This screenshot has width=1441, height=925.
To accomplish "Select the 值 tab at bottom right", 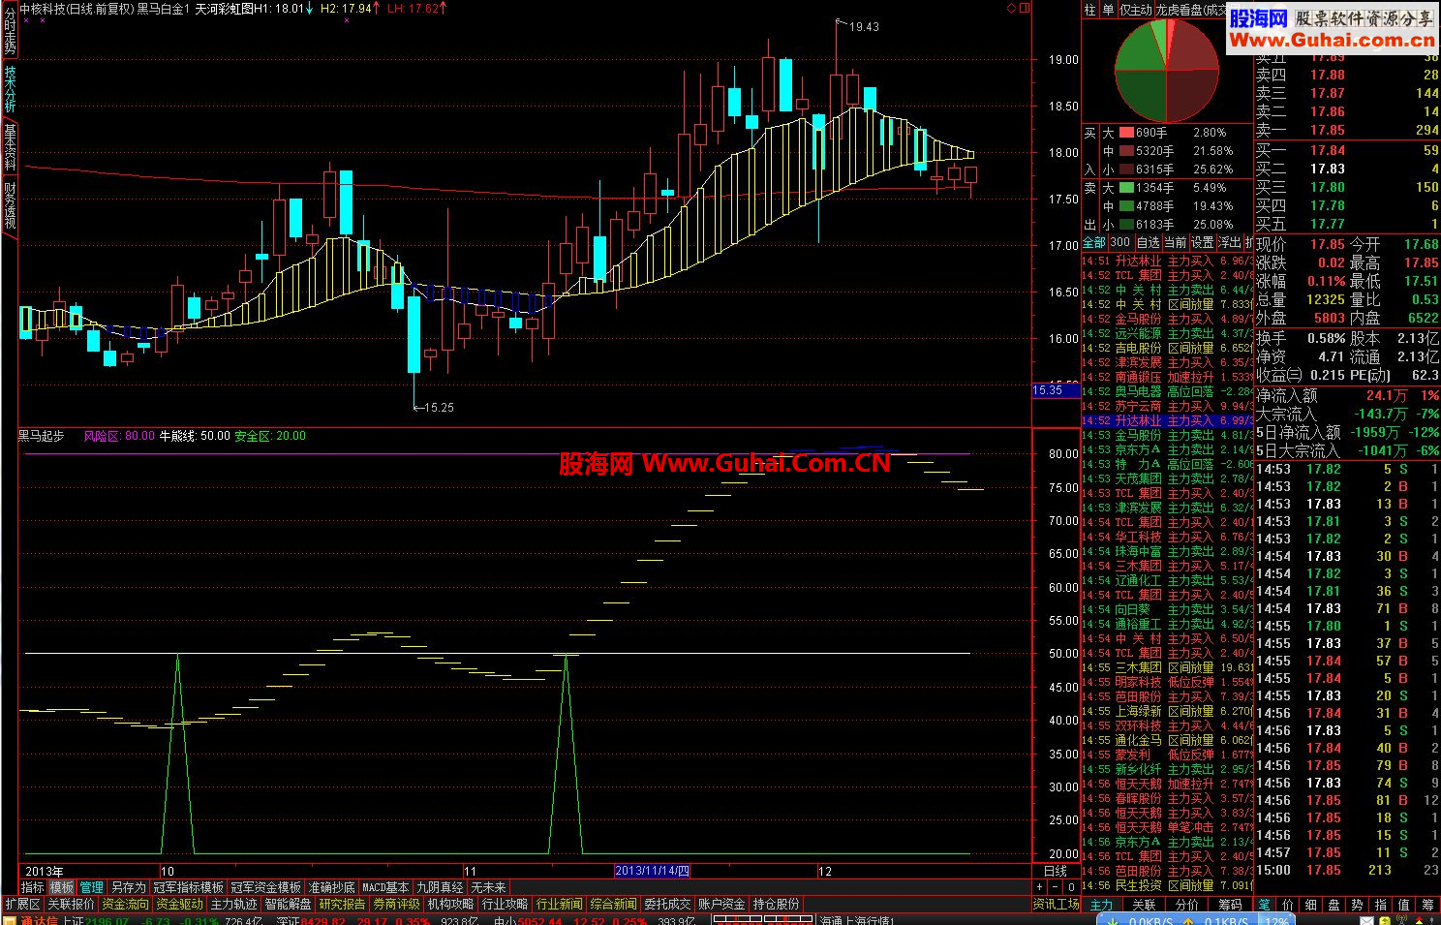I will 1404,905.
